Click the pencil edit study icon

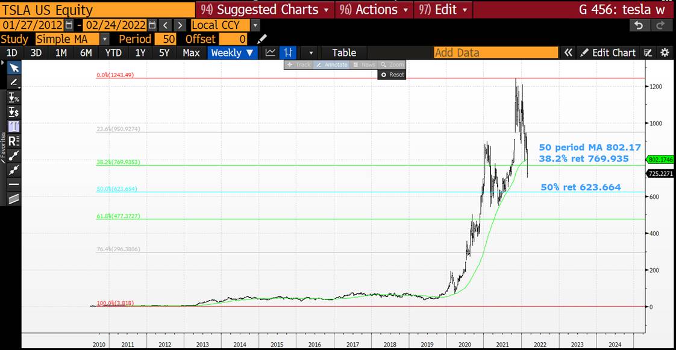261,39
